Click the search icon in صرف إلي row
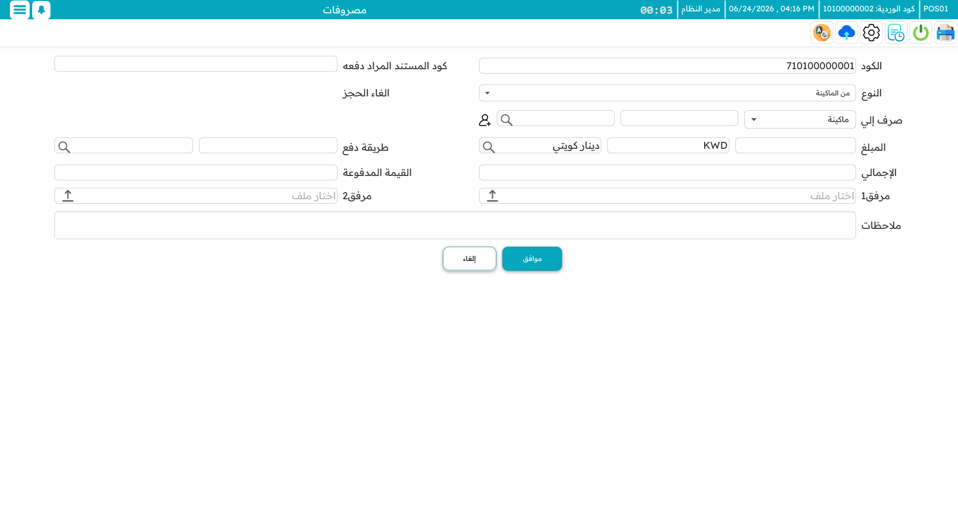Screen dimensions: 958x518 pos(506,120)
